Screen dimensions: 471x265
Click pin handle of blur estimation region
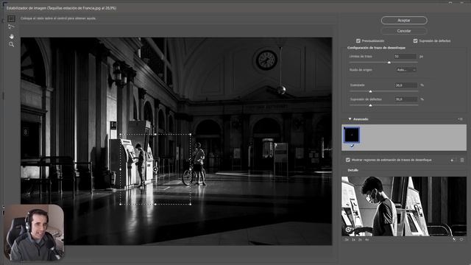coord(155,169)
